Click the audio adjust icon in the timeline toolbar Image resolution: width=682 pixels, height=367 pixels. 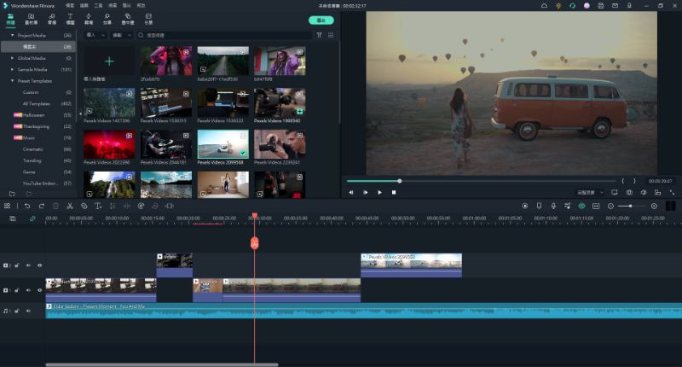[126, 206]
